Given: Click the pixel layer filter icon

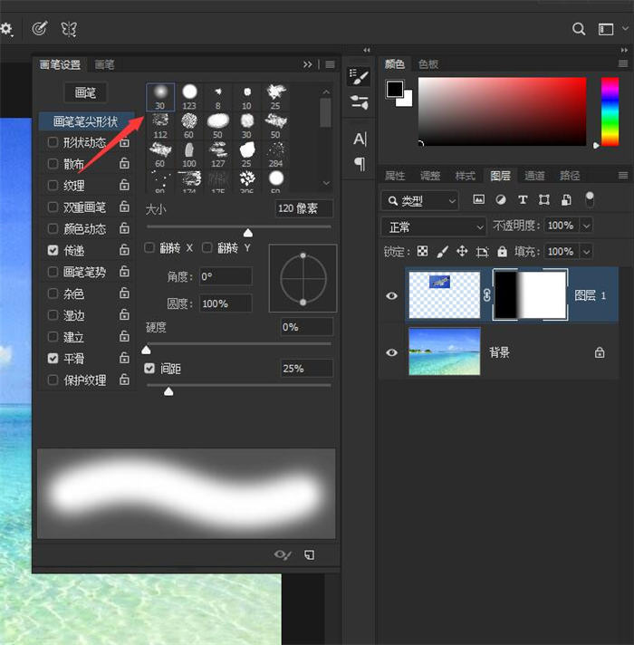Looking at the screenshot, I should (x=478, y=200).
